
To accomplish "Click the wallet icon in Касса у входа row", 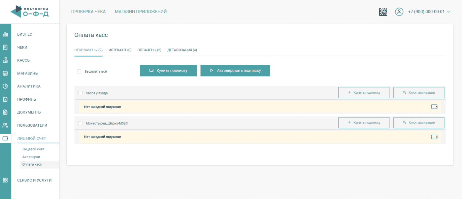I will [x=434, y=107].
